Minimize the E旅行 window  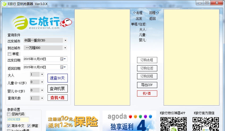pyautogui.click(x=200, y=3)
